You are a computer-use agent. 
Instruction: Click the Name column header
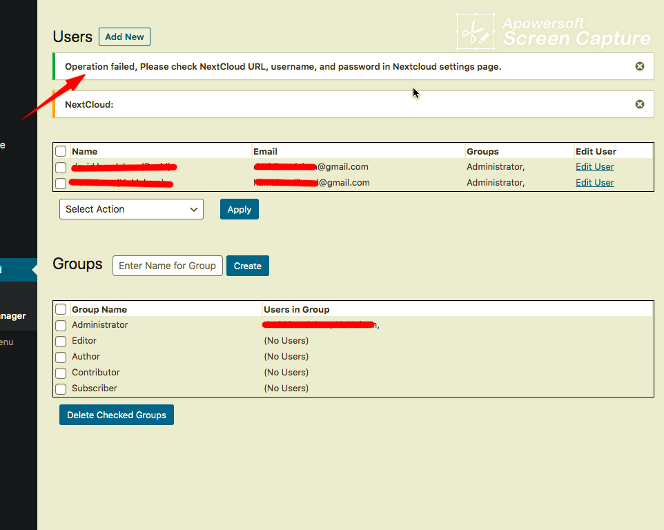85,152
